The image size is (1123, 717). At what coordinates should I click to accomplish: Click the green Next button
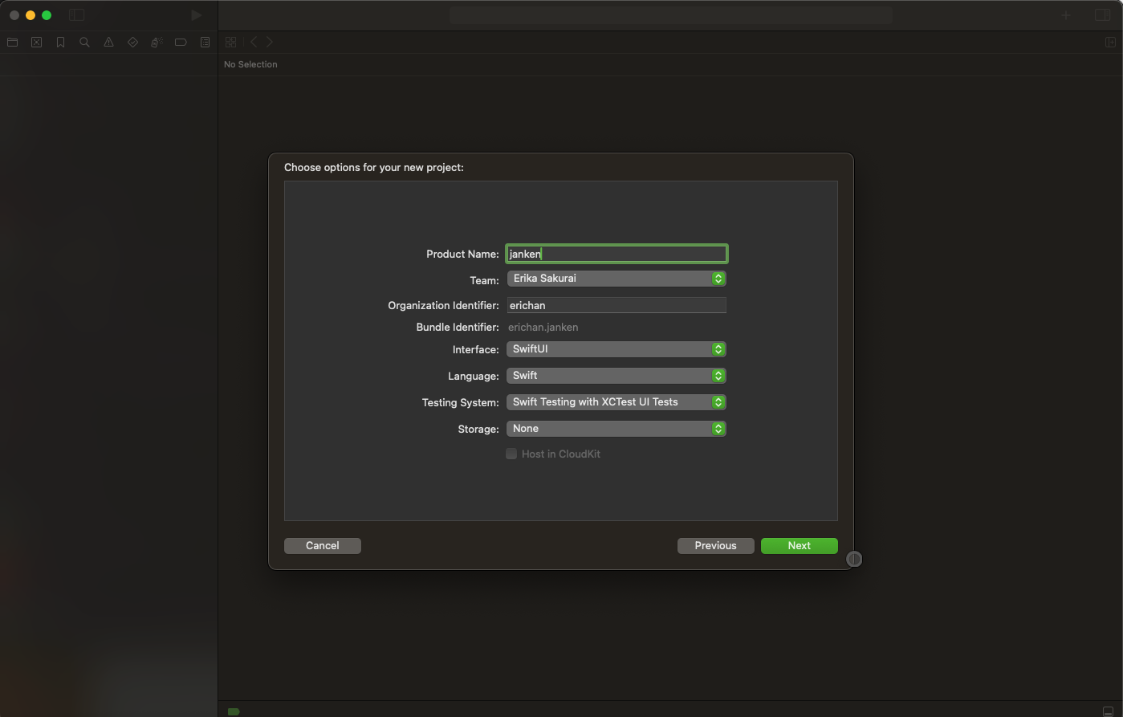[x=800, y=546]
